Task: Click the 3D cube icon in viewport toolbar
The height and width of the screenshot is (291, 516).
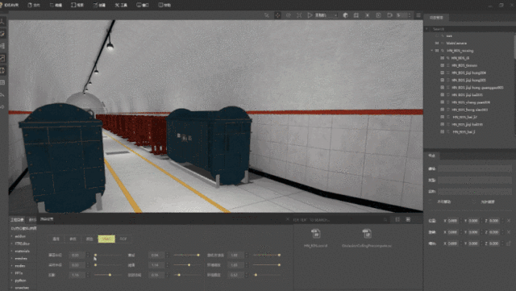Action: click(345, 15)
